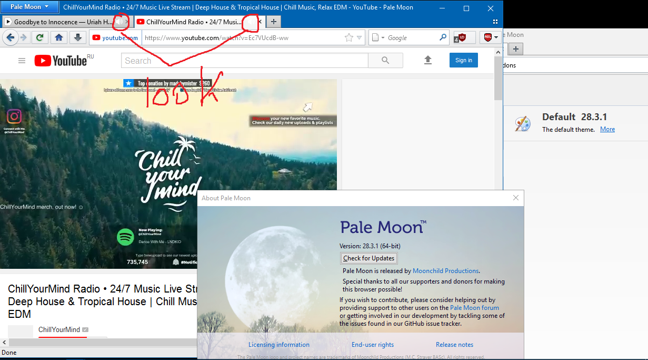The width and height of the screenshot is (648, 360).
Task: Open new tab in background window
Action: click(516, 49)
